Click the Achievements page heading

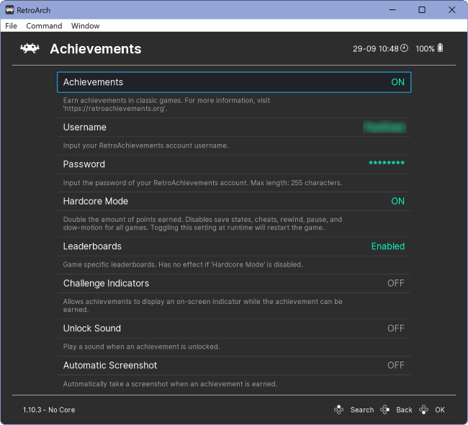pos(96,49)
